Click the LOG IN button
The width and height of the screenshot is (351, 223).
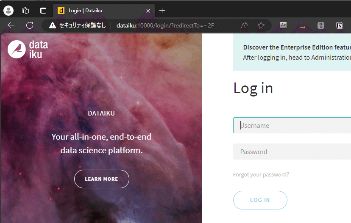tap(260, 200)
